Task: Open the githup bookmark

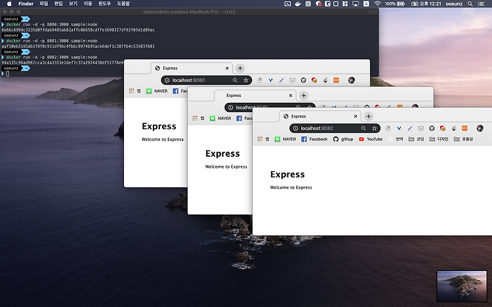Action: click(343, 139)
